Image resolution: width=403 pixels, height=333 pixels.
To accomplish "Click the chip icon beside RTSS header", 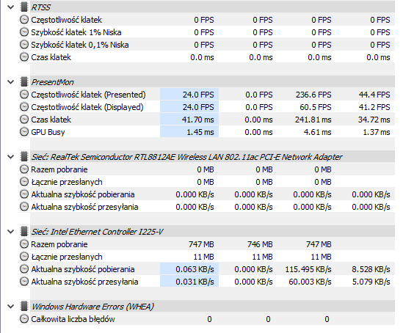I will click(x=24, y=7).
